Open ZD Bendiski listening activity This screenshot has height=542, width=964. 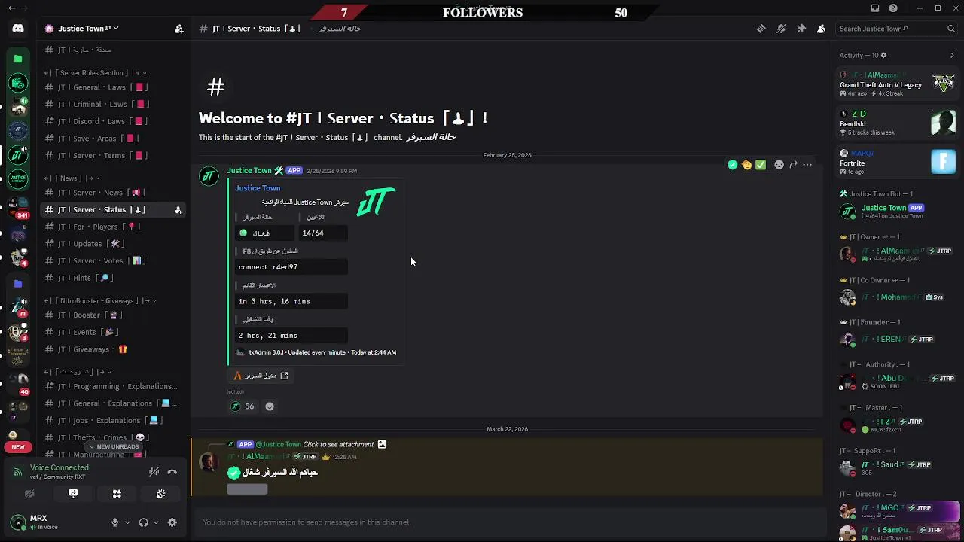[x=897, y=123]
